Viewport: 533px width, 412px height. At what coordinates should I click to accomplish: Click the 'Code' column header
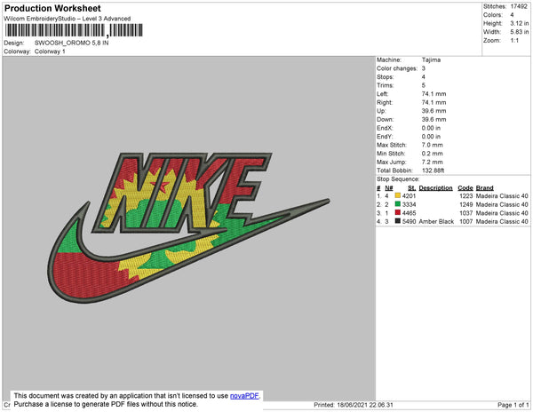click(x=465, y=188)
